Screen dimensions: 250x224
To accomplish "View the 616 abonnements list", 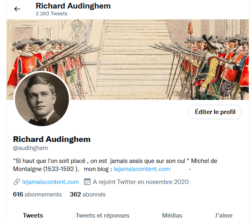I will [x=37, y=194].
